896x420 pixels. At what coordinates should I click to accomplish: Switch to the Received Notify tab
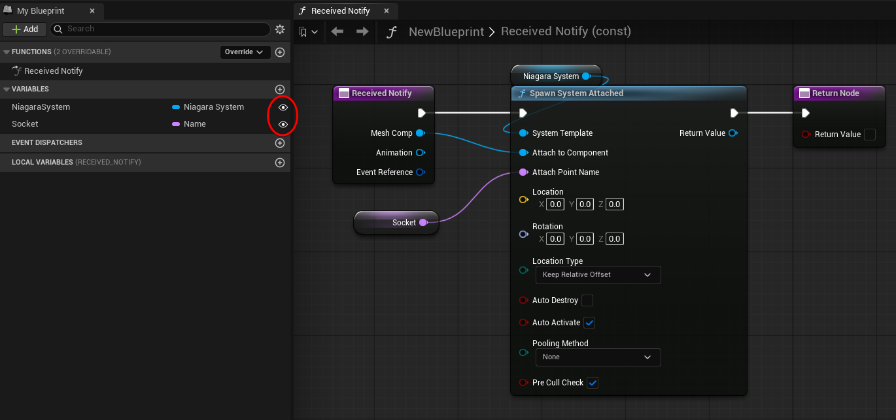339,11
